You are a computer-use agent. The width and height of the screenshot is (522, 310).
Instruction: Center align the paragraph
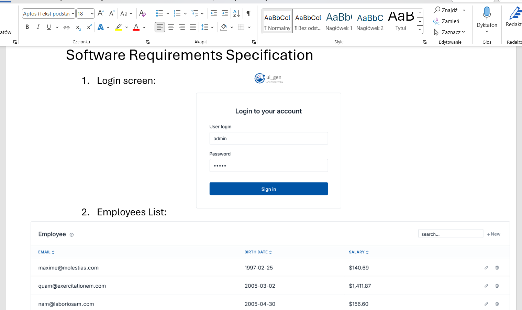171,27
